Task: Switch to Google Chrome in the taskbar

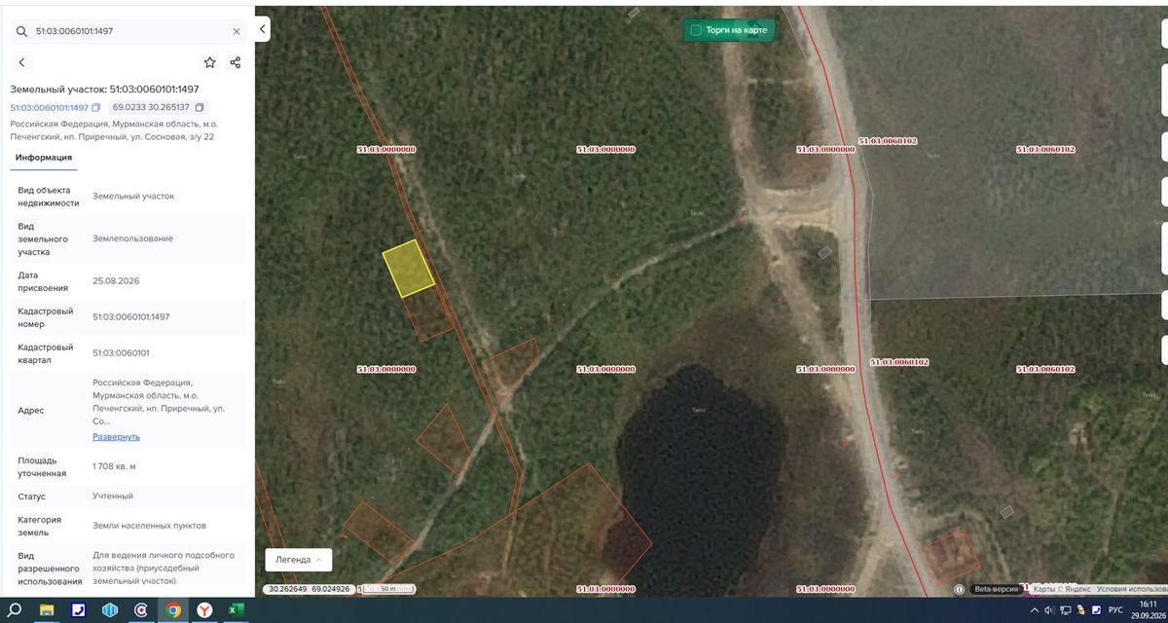Action: (173, 610)
